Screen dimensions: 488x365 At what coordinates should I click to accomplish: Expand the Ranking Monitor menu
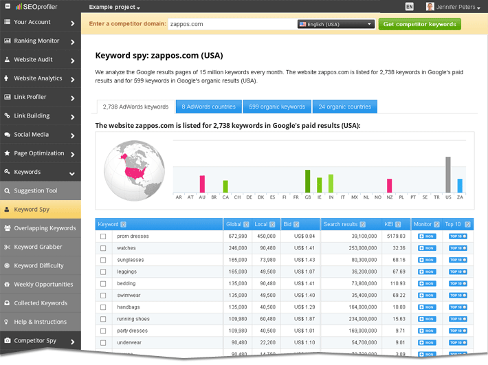click(x=41, y=41)
